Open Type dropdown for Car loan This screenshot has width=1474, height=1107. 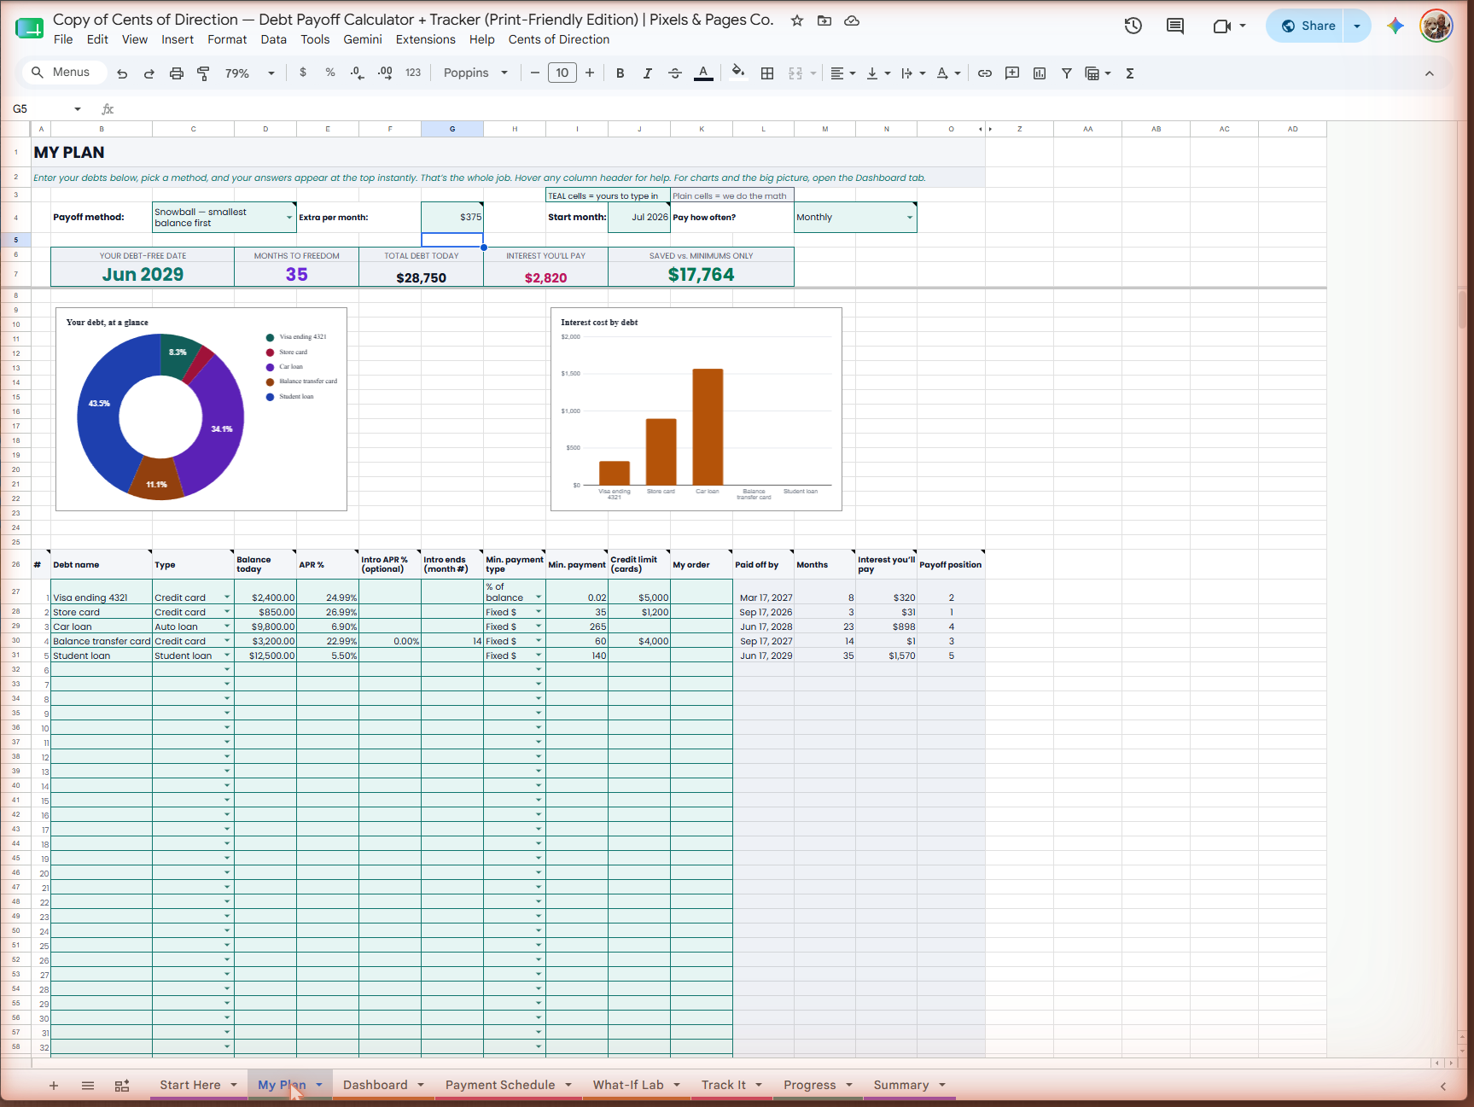(x=227, y=626)
